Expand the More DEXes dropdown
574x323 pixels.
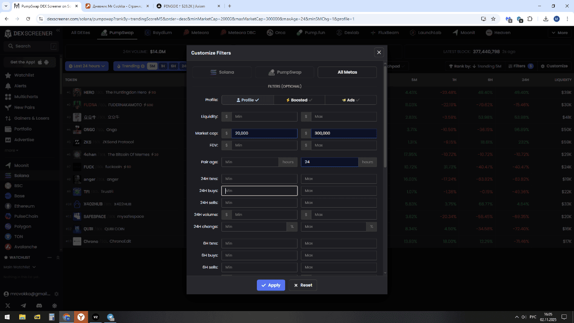[559, 33]
